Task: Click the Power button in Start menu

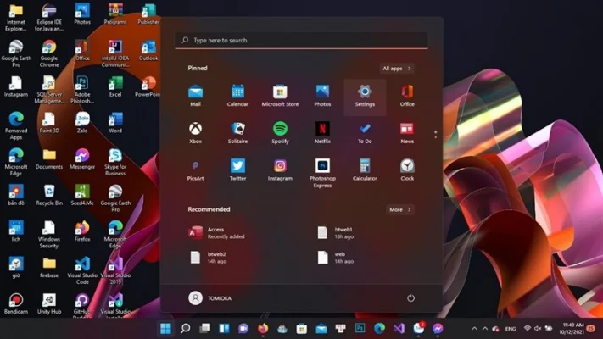Action: tap(410, 298)
